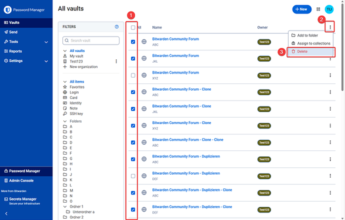Viewport: 345px width, 220px height.
Task: Uncheck Bitwarden Community Forum ABC checkbox
Action: tap(133, 41)
